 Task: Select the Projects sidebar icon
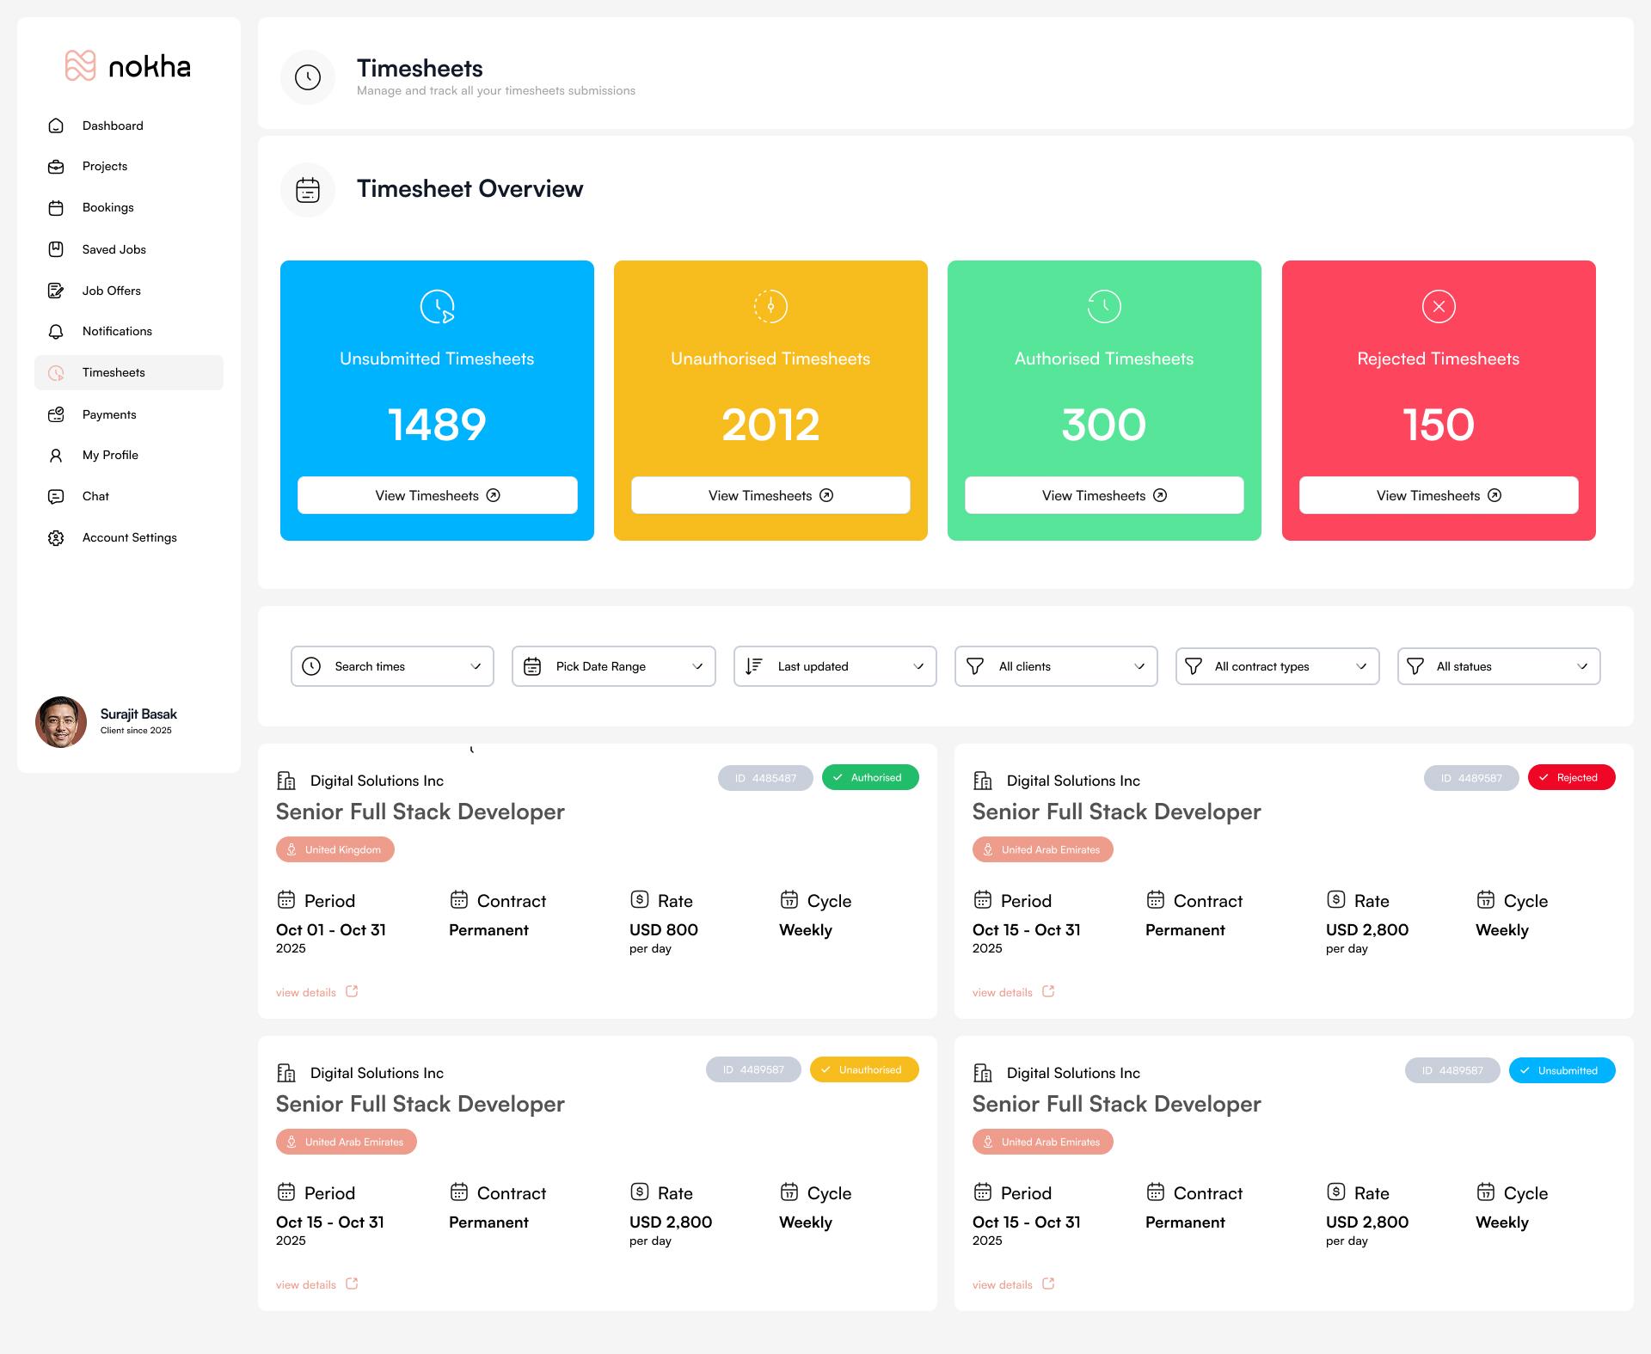pos(56,166)
